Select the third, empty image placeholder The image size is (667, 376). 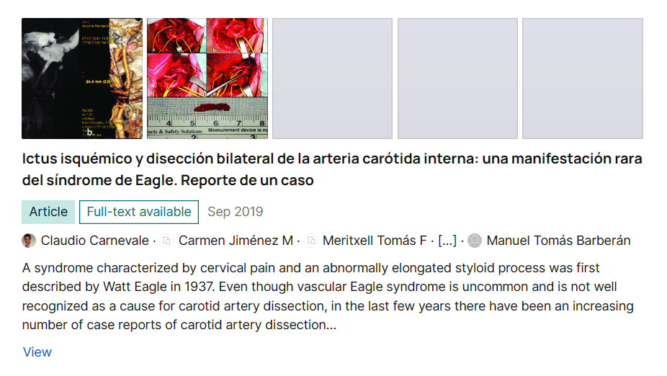click(332, 79)
